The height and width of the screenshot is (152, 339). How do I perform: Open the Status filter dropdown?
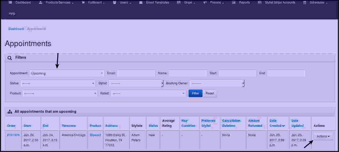click(x=58, y=83)
